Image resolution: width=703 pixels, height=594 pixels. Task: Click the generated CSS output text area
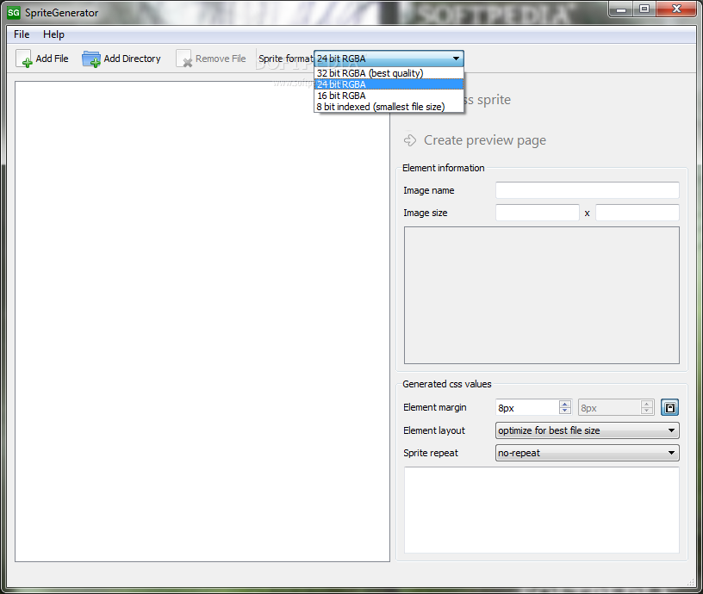[542, 510]
